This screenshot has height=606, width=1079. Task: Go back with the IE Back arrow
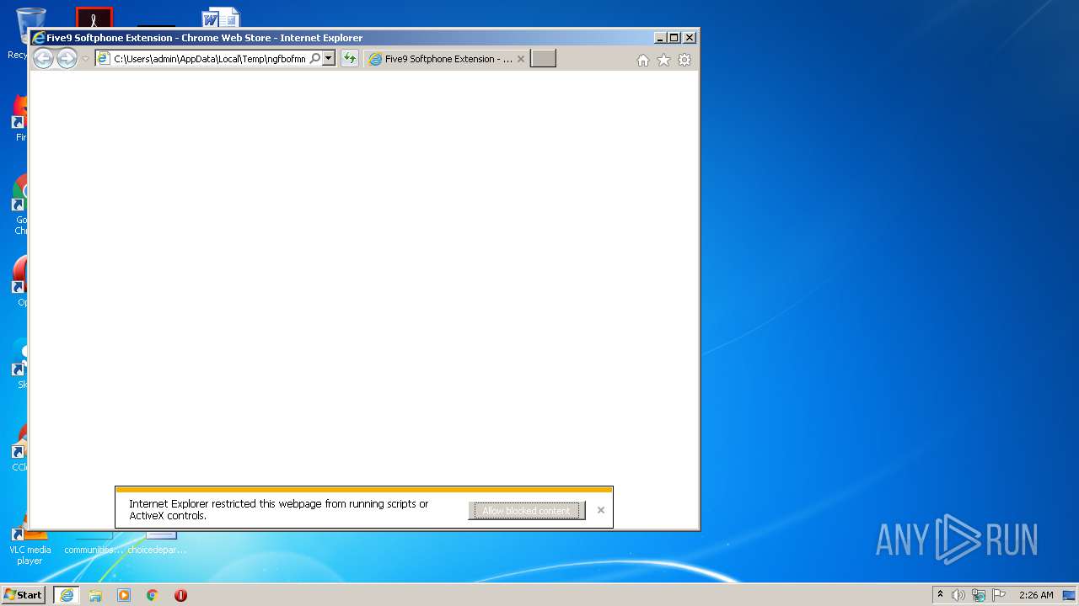pyautogui.click(x=43, y=59)
